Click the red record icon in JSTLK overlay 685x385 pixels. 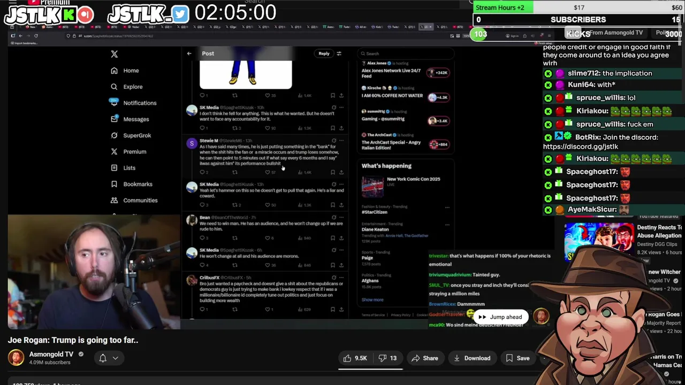pyautogui.click(x=86, y=15)
